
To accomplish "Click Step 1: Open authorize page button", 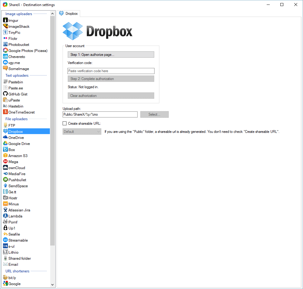I will pos(111,55).
